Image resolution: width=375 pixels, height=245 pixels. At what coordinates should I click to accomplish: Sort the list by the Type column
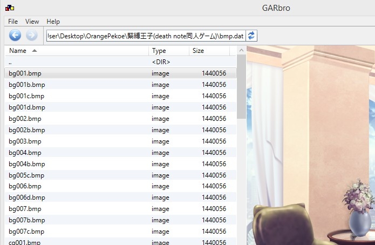pos(169,51)
